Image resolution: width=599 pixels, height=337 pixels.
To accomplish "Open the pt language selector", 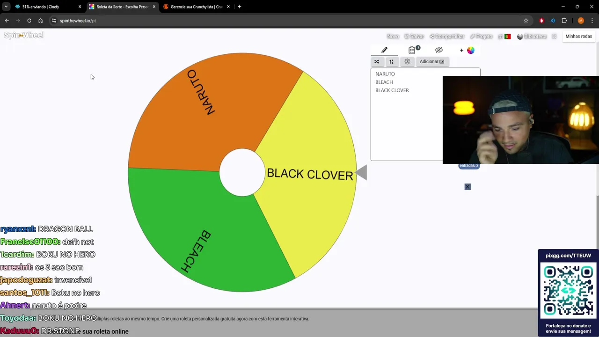I will click(504, 36).
